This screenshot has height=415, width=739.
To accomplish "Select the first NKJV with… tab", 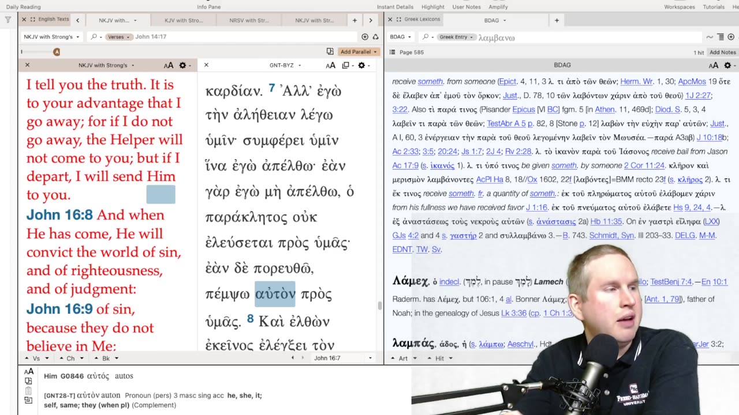I will point(118,20).
